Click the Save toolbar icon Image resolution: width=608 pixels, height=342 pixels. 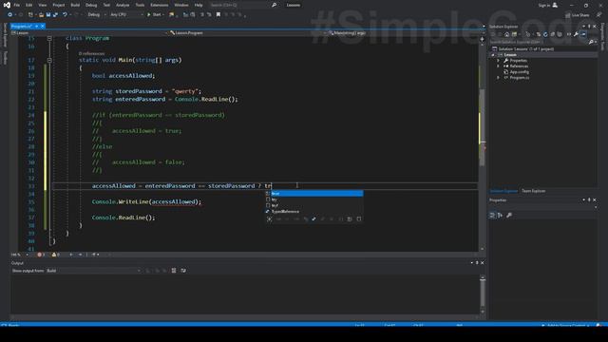coord(48,15)
